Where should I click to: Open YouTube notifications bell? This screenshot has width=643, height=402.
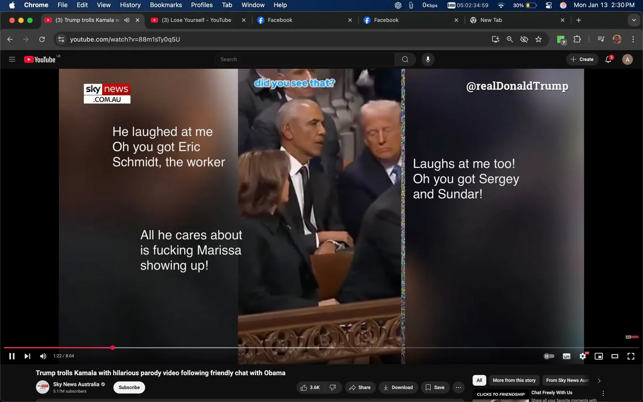click(608, 59)
